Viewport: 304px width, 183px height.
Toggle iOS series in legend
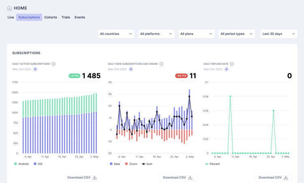38,164
